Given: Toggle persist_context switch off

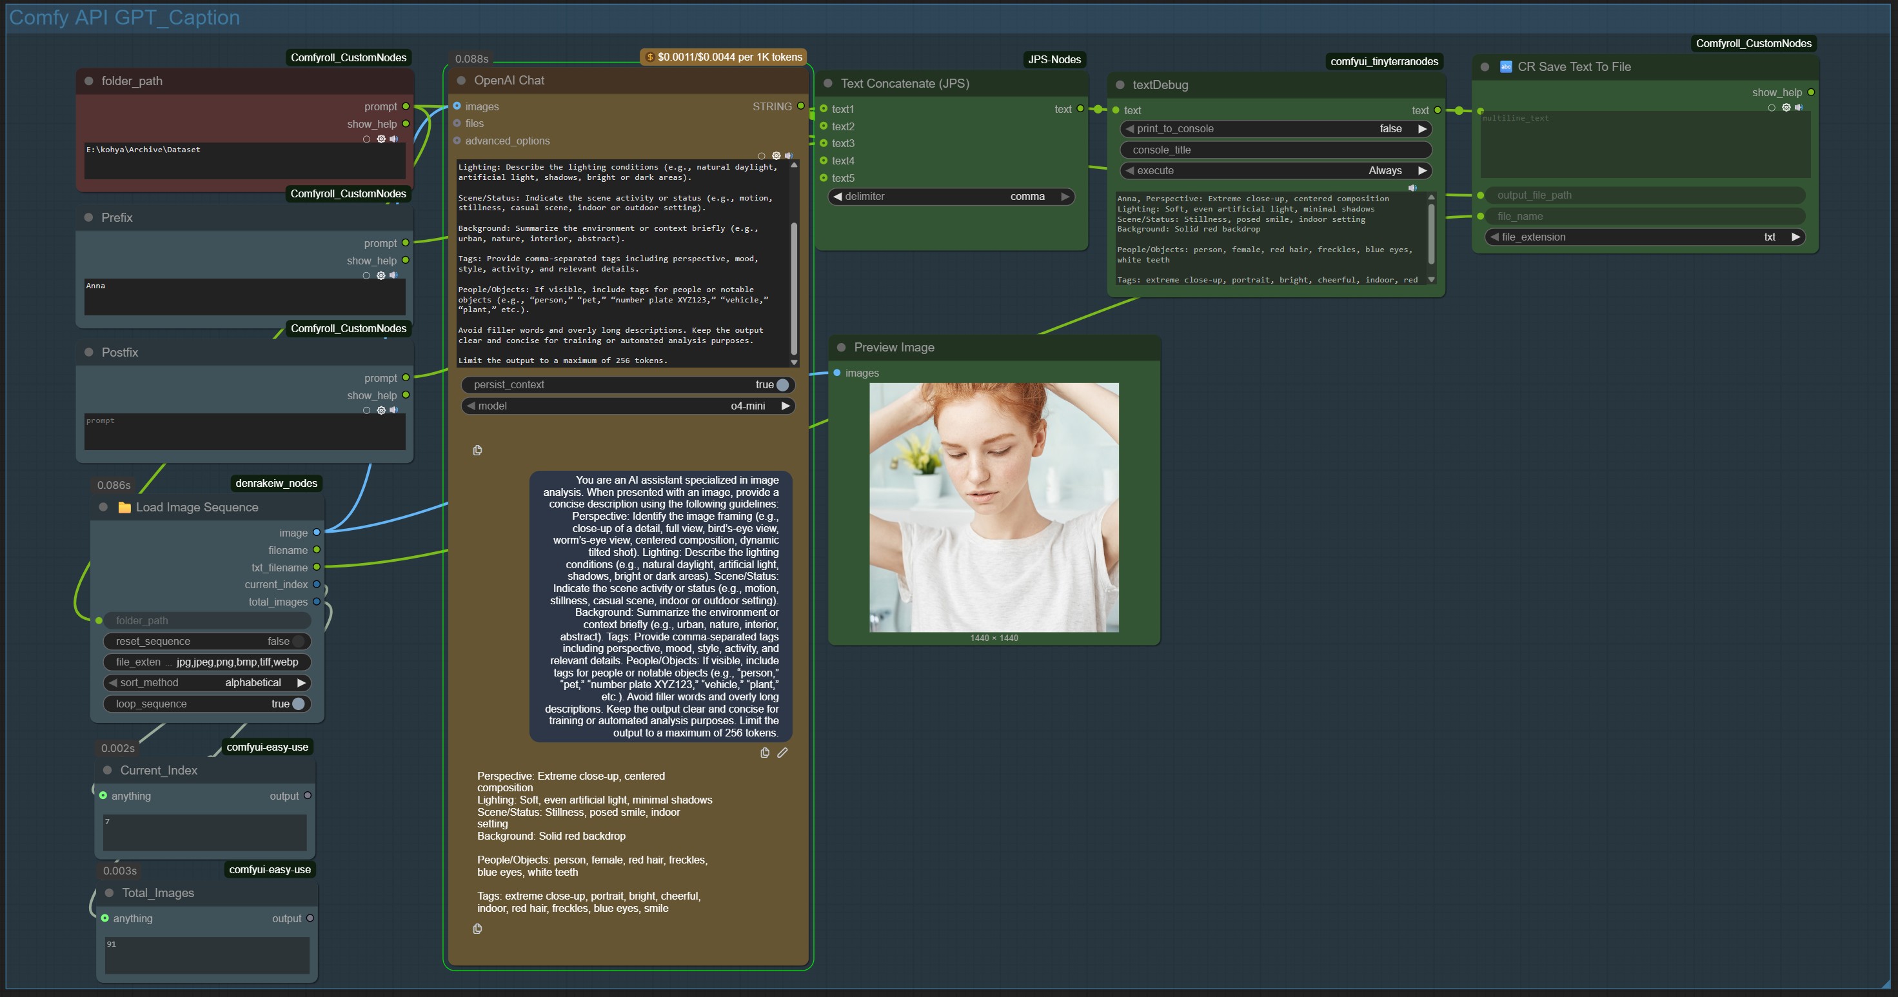Looking at the screenshot, I should point(782,384).
